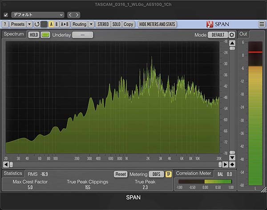This screenshot has height=210, width=267.
Task: Open the DBFS metering selector
Action: tap(156, 174)
